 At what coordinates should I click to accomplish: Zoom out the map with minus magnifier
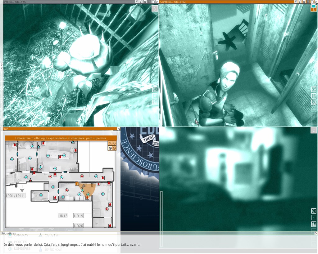coord(114,148)
